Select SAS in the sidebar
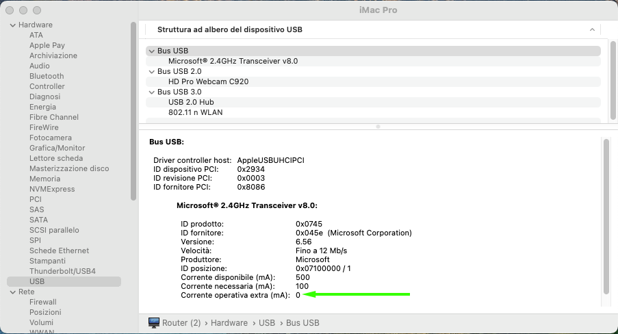This screenshot has height=334, width=618. pyautogui.click(x=37, y=209)
